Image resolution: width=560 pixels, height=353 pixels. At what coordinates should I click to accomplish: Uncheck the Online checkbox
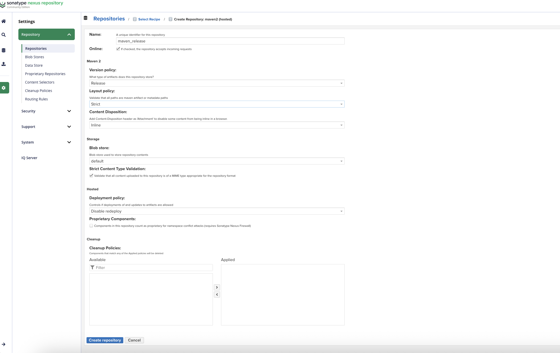click(x=118, y=49)
